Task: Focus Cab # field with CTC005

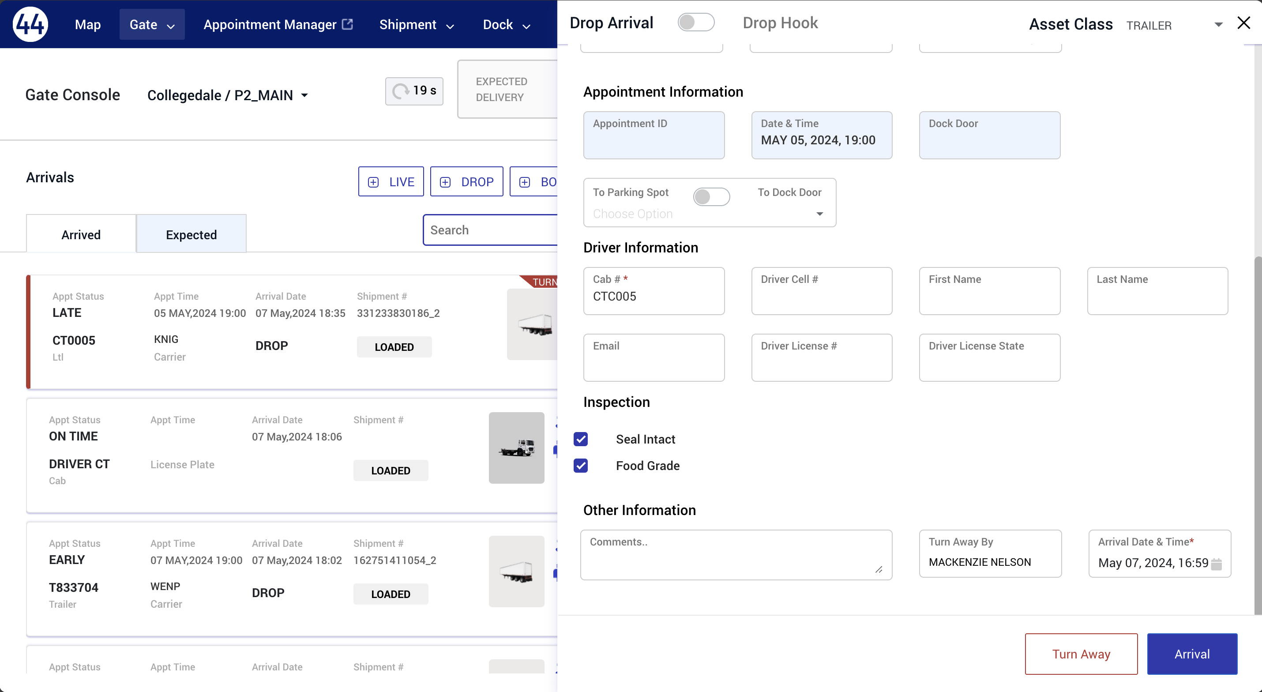Action: (x=654, y=291)
